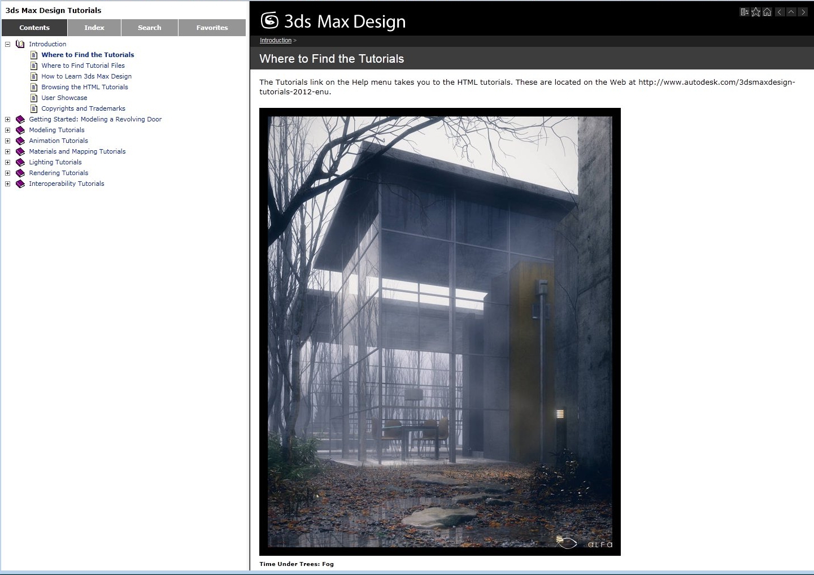Add page to favorites with star icon
The image size is (814, 575).
(756, 12)
